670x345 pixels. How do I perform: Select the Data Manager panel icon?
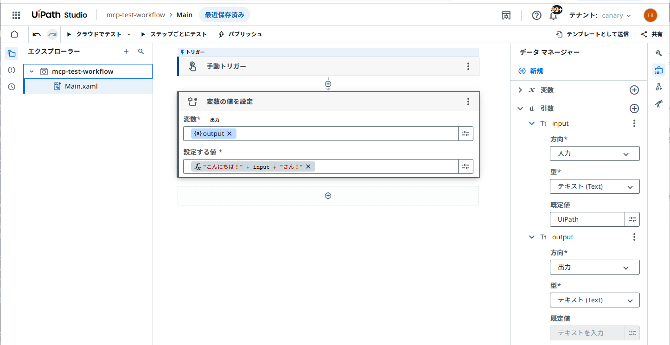coord(659,70)
